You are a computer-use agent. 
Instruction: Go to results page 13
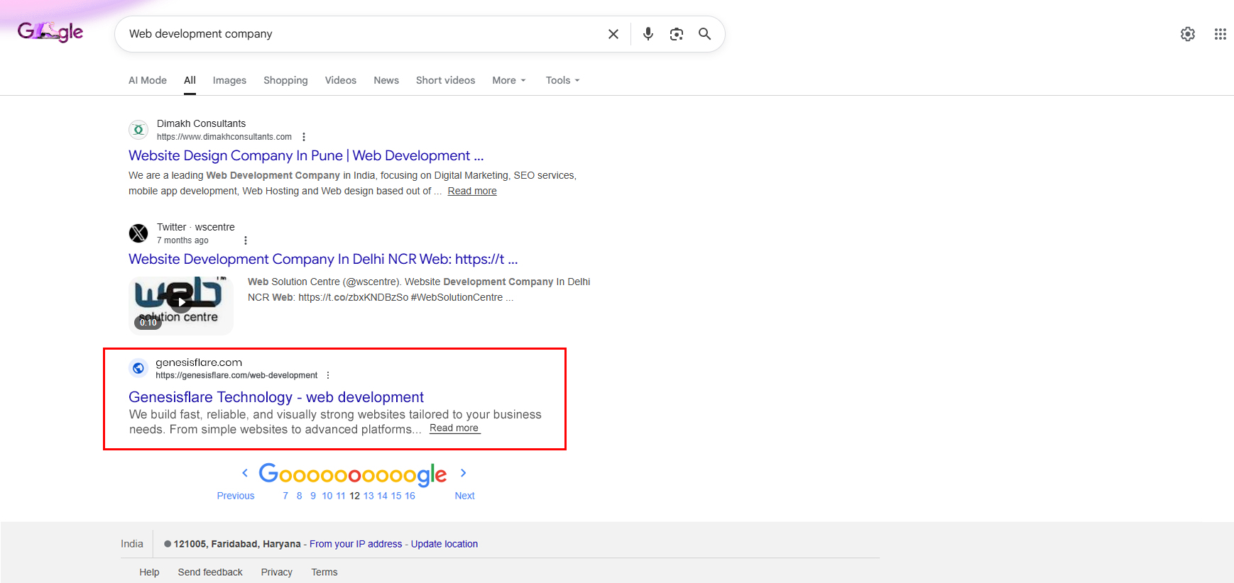pos(368,496)
